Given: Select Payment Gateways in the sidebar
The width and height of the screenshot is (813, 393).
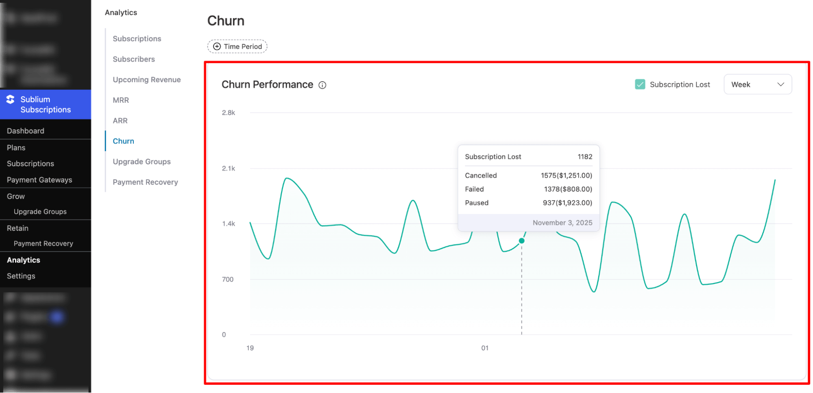Looking at the screenshot, I should pos(39,180).
